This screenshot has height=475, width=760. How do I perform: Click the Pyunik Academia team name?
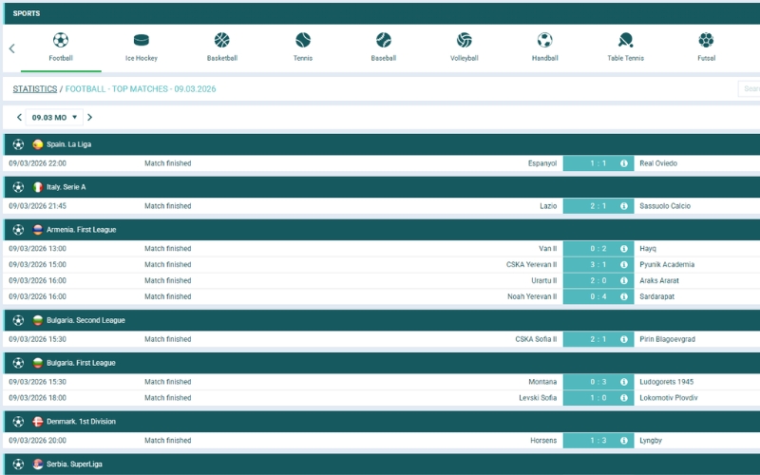(667, 265)
